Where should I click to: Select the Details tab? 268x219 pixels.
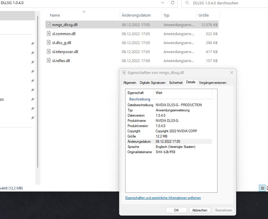coord(191,82)
